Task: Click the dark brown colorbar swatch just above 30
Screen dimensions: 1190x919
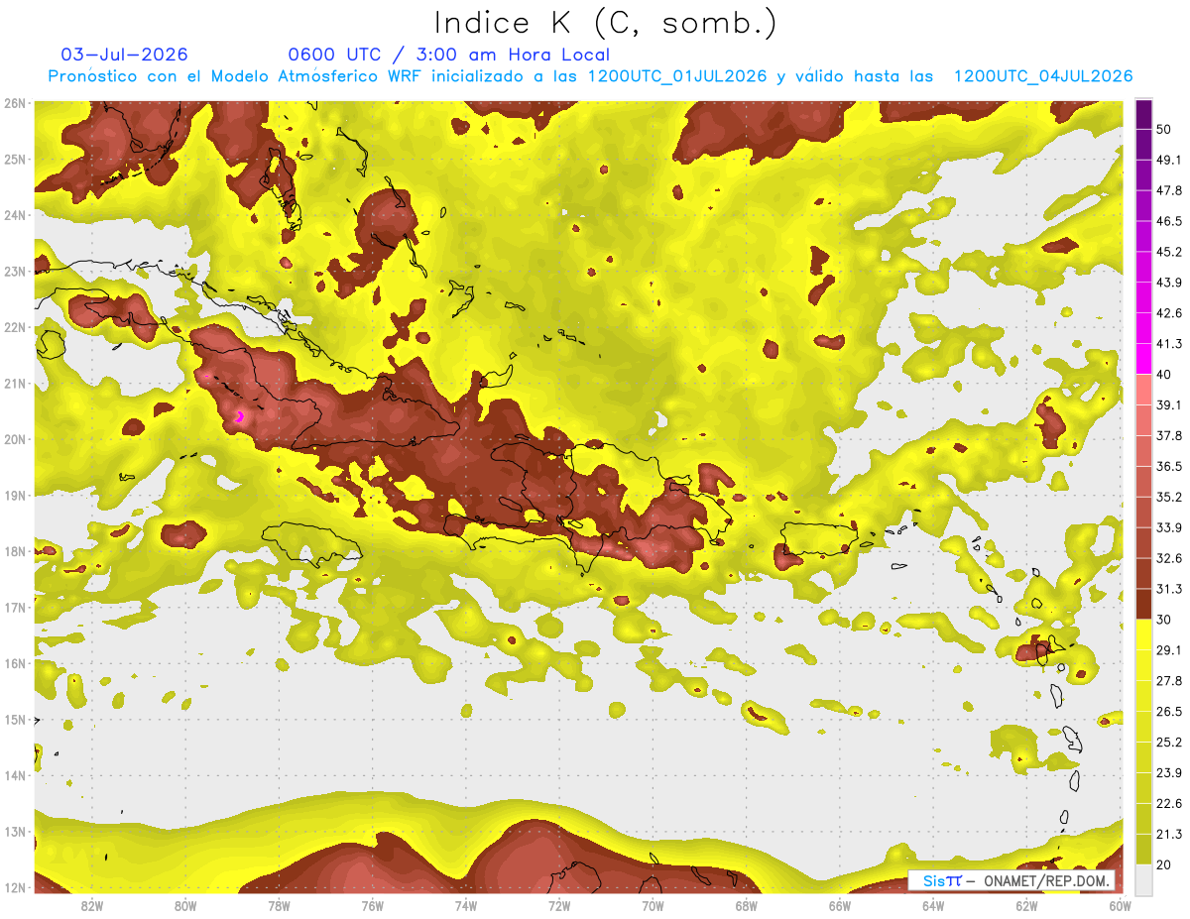Action: tap(1143, 604)
